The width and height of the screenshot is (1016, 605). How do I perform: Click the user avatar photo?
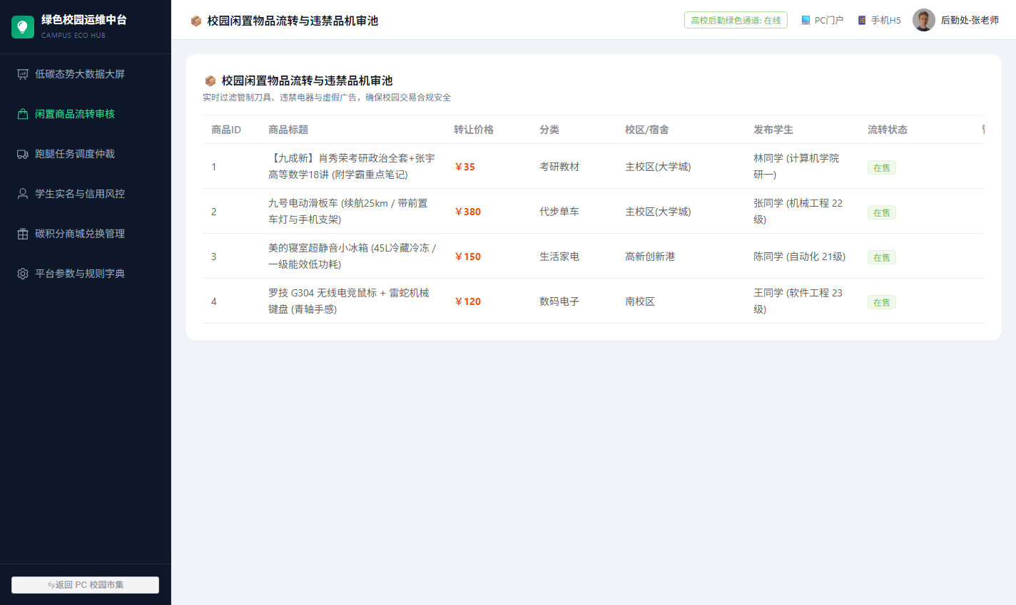pyautogui.click(x=924, y=20)
